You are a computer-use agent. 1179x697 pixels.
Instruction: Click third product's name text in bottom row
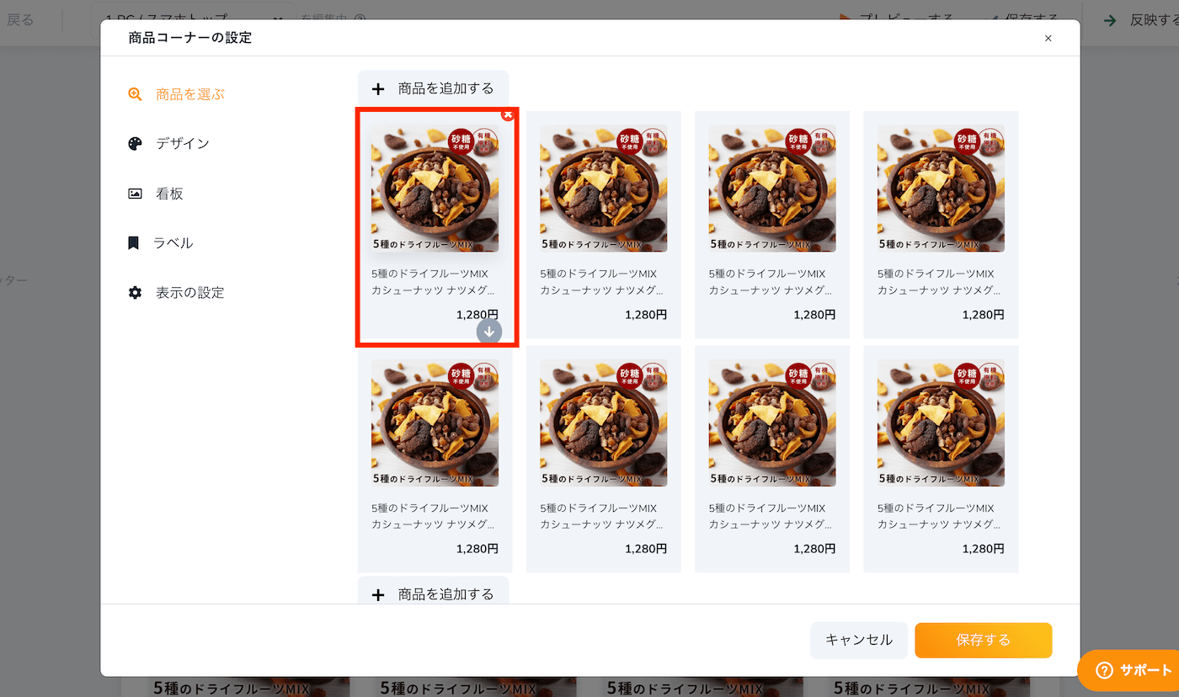point(770,516)
